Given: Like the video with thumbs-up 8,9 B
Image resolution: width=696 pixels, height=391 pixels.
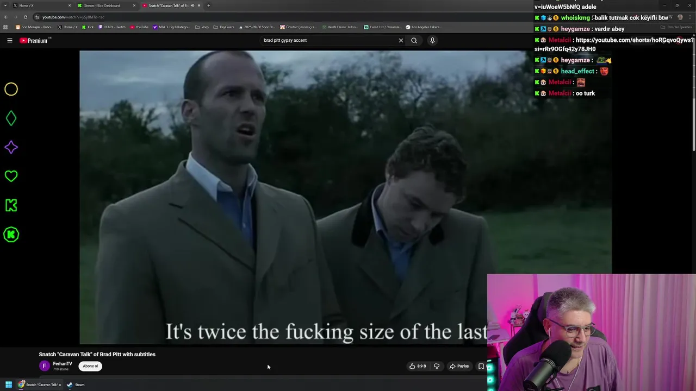Looking at the screenshot, I should click(x=418, y=366).
